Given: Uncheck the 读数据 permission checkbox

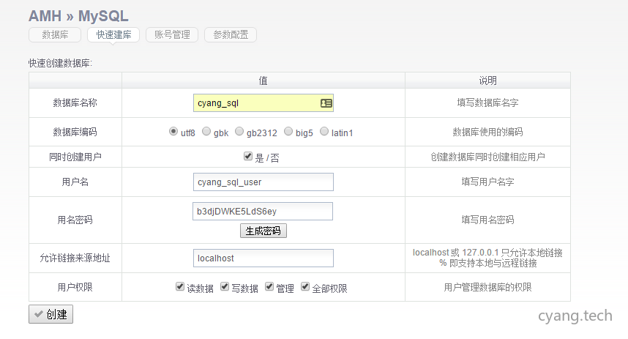Looking at the screenshot, I should pos(180,287).
